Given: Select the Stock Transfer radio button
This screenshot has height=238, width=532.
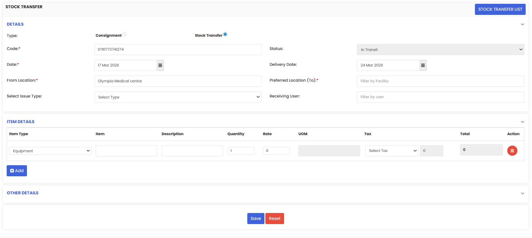Looking at the screenshot, I should pos(225,34).
